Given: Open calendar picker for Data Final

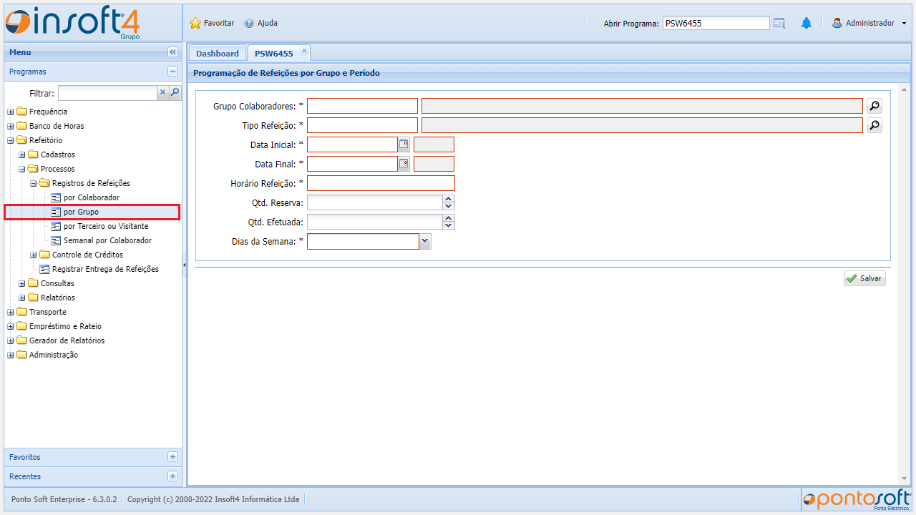Looking at the screenshot, I should point(404,164).
